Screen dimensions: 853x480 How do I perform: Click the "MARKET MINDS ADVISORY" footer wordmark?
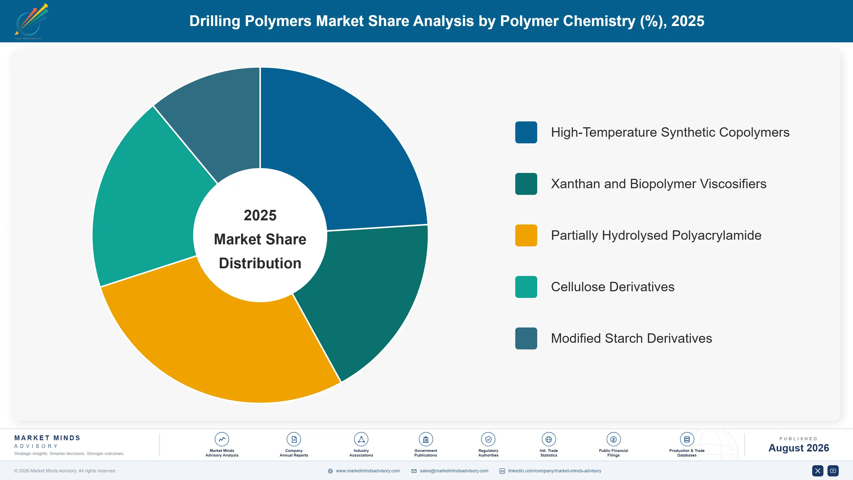pyautogui.click(x=47, y=441)
